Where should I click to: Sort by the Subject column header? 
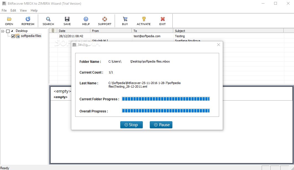[x=228, y=31]
